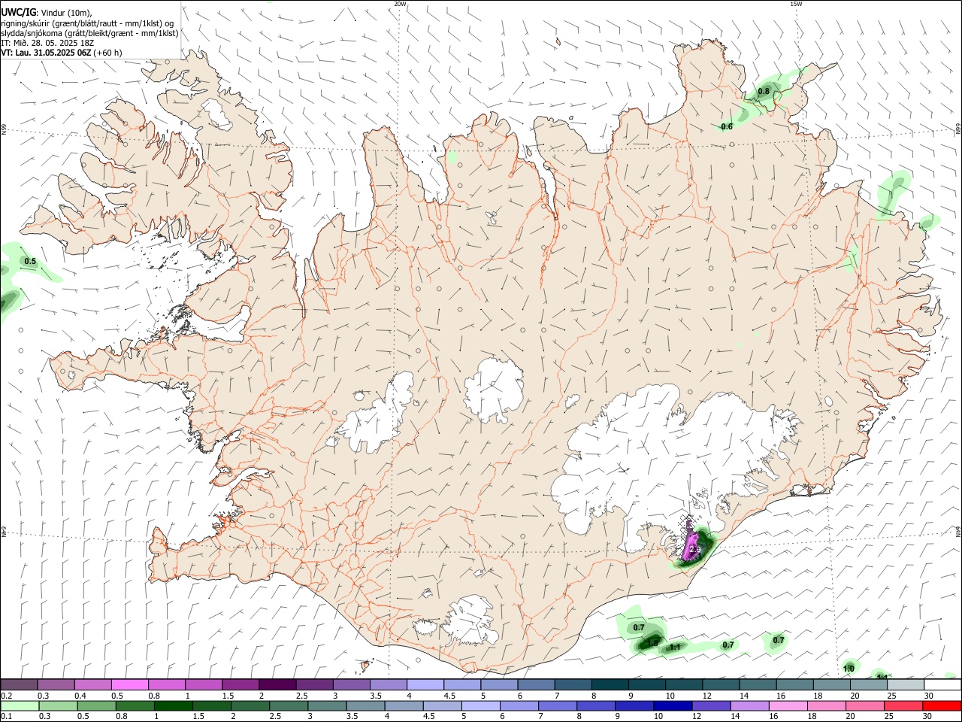Click the pale green 0.1 rain legend swatch
Viewport: 962px width, 722px height.
point(20,705)
